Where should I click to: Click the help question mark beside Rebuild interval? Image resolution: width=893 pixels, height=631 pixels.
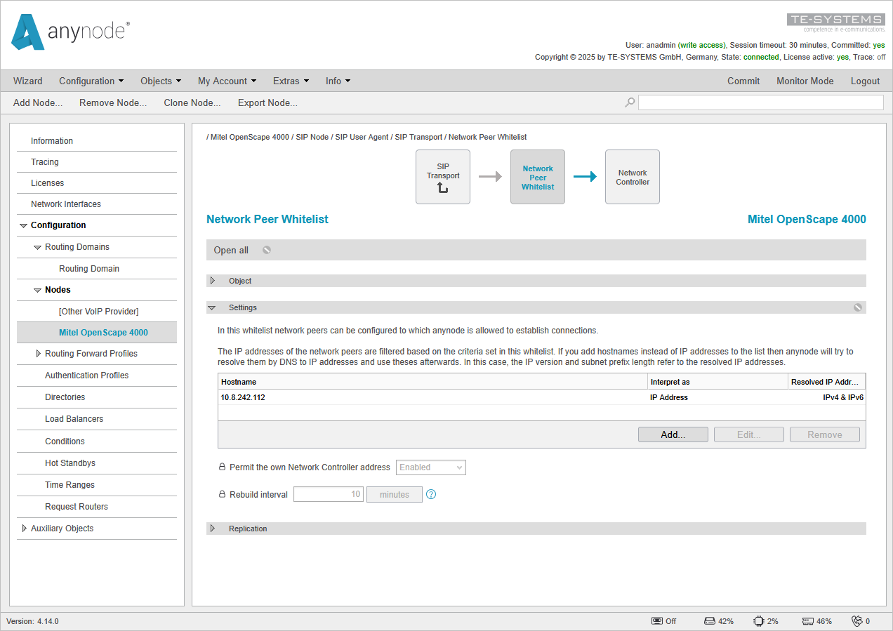(430, 494)
